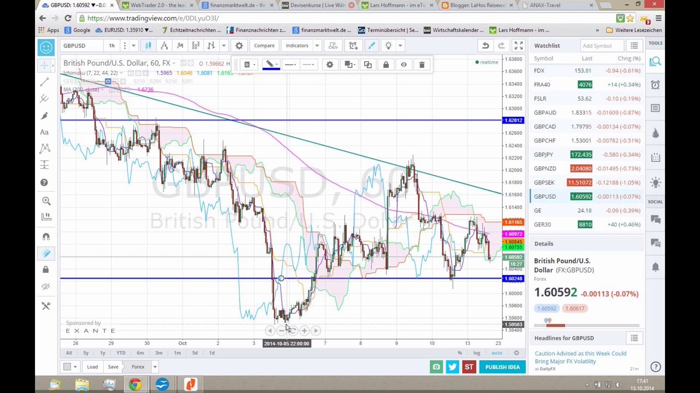The height and width of the screenshot is (393, 700).
Task: Lock the selected drawing
Action: coord(386,65)
